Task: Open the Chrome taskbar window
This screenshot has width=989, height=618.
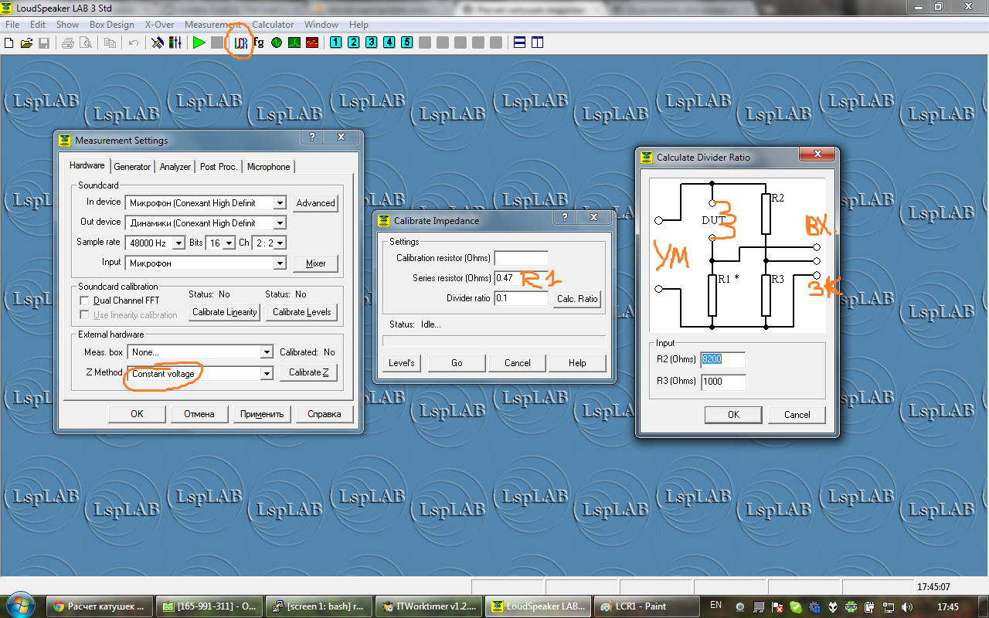Action: pos(99,606)
